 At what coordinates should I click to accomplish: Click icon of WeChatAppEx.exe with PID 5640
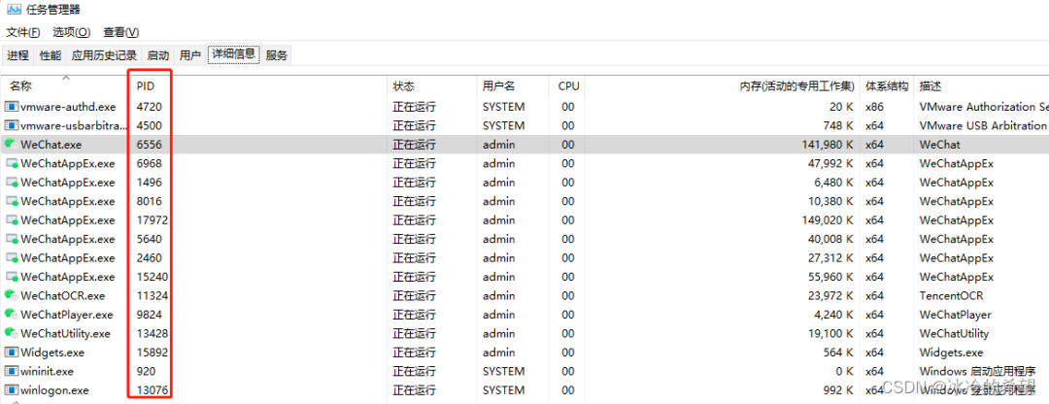point(12,239)
